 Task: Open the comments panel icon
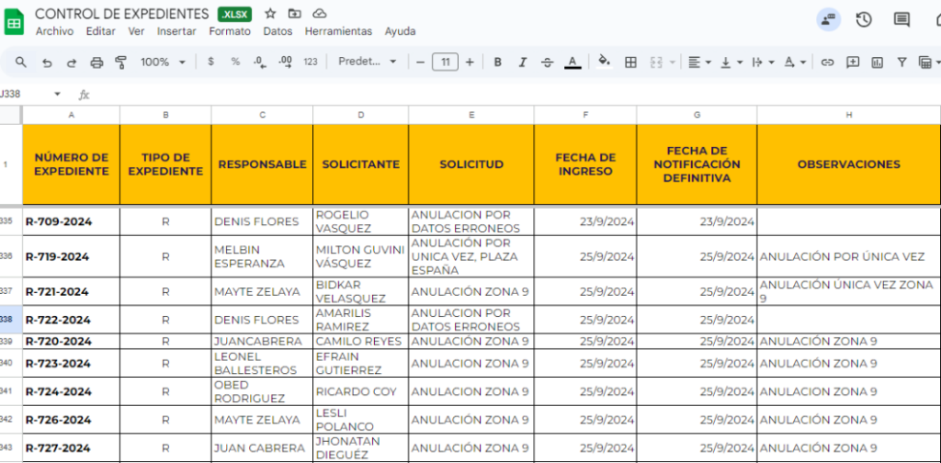point(901,19)
